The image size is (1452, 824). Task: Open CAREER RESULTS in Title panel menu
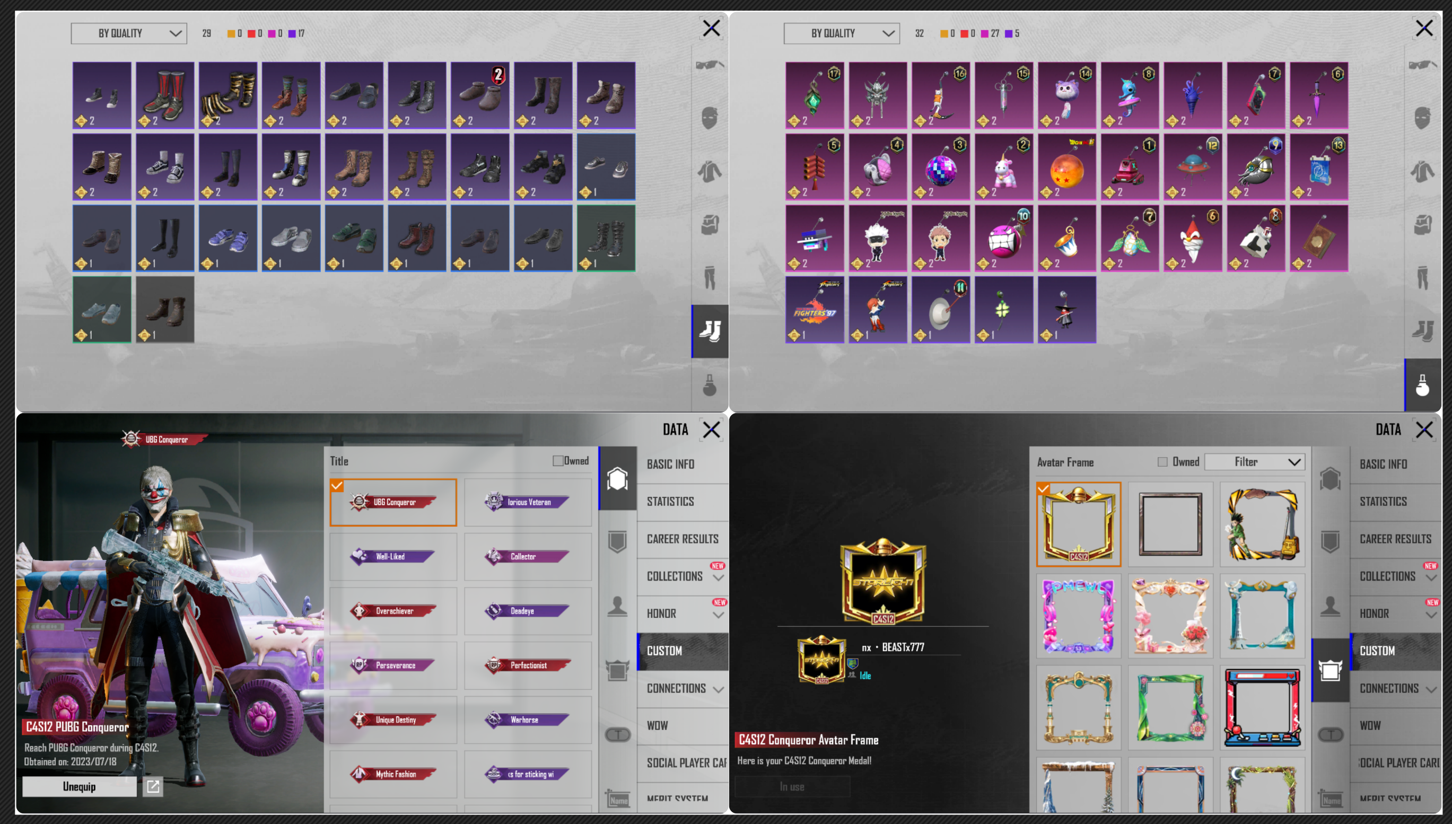pyautogui.click(x=683, y=539)
